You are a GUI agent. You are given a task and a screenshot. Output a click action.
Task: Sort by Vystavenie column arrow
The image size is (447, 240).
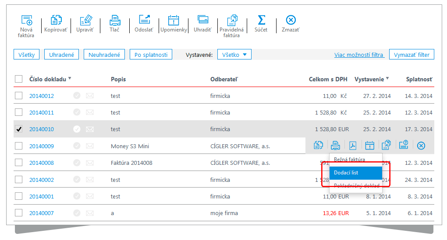tap(387, 78)
